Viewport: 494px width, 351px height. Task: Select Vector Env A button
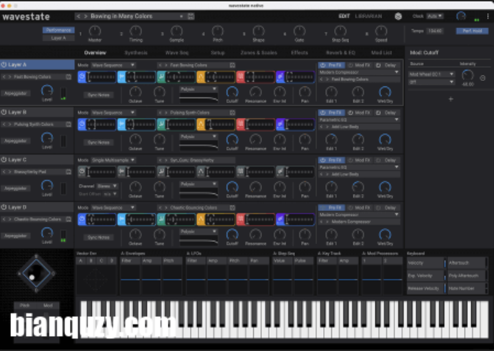(81, 261)
